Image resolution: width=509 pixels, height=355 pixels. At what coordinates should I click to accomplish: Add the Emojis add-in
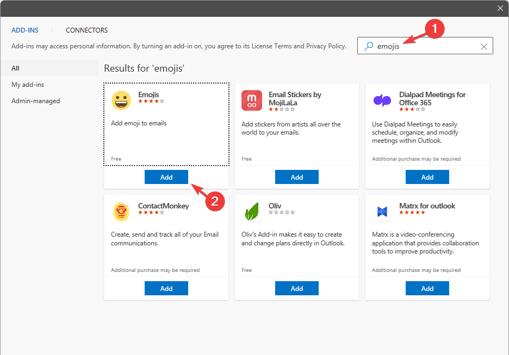pyautogui.click(x=166, y=177)
